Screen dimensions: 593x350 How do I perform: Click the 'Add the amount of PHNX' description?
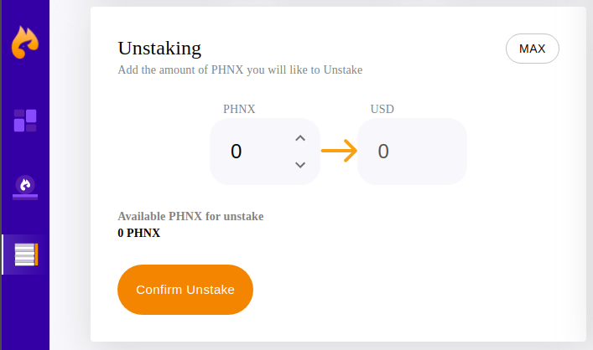[240, 69]
